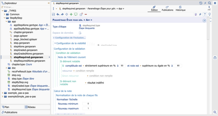Expand the doc folder
This screenshot has height=116, width=218.
[6, 68]
